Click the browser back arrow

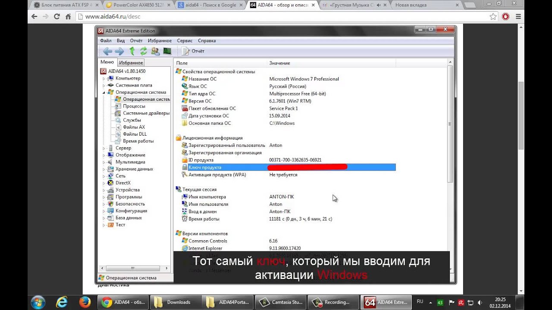click(34, 17)
